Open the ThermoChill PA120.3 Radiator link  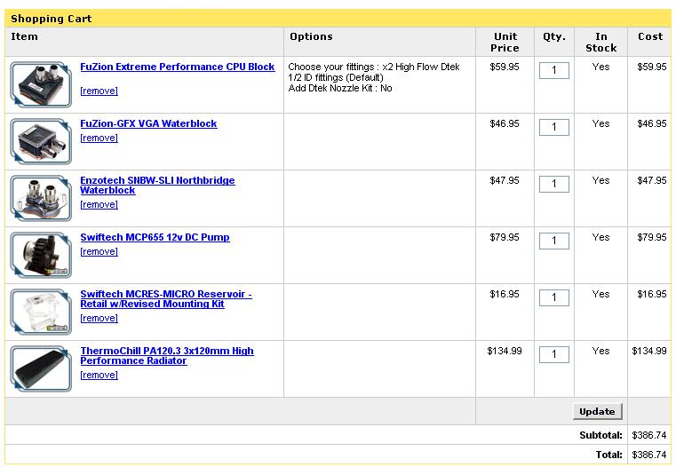click(167, 356)
